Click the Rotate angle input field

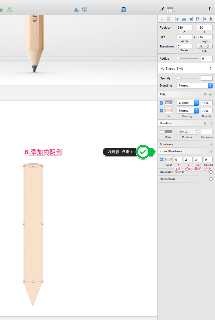click(184, 46)
